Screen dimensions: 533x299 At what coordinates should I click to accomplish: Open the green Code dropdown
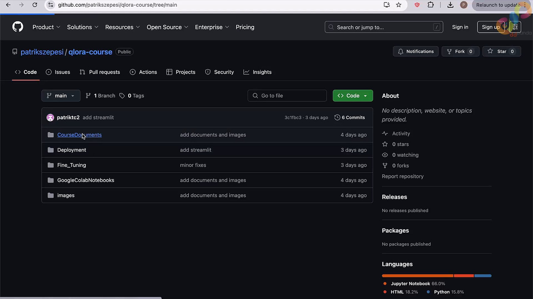point(353,96)
